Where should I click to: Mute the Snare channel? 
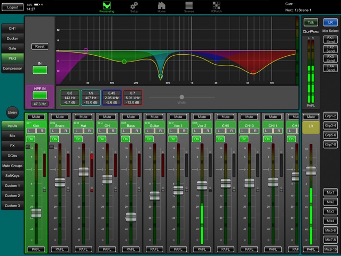click(60, 116)
